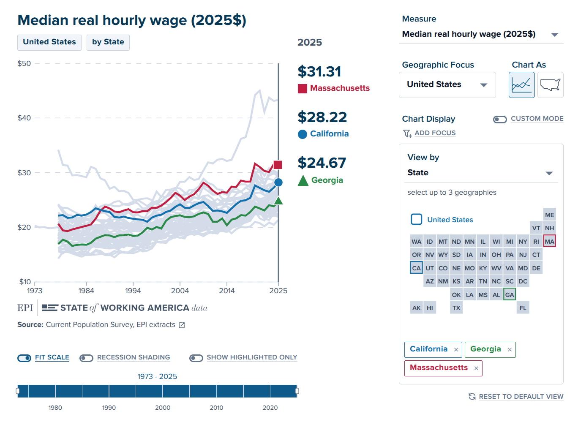
Task: Click the right handle of year range slider
Action: [x=297, y=391]
